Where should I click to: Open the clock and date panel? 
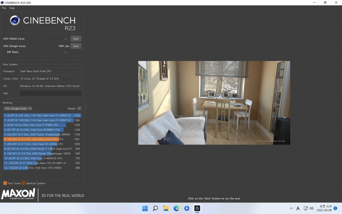pos(324,208)
